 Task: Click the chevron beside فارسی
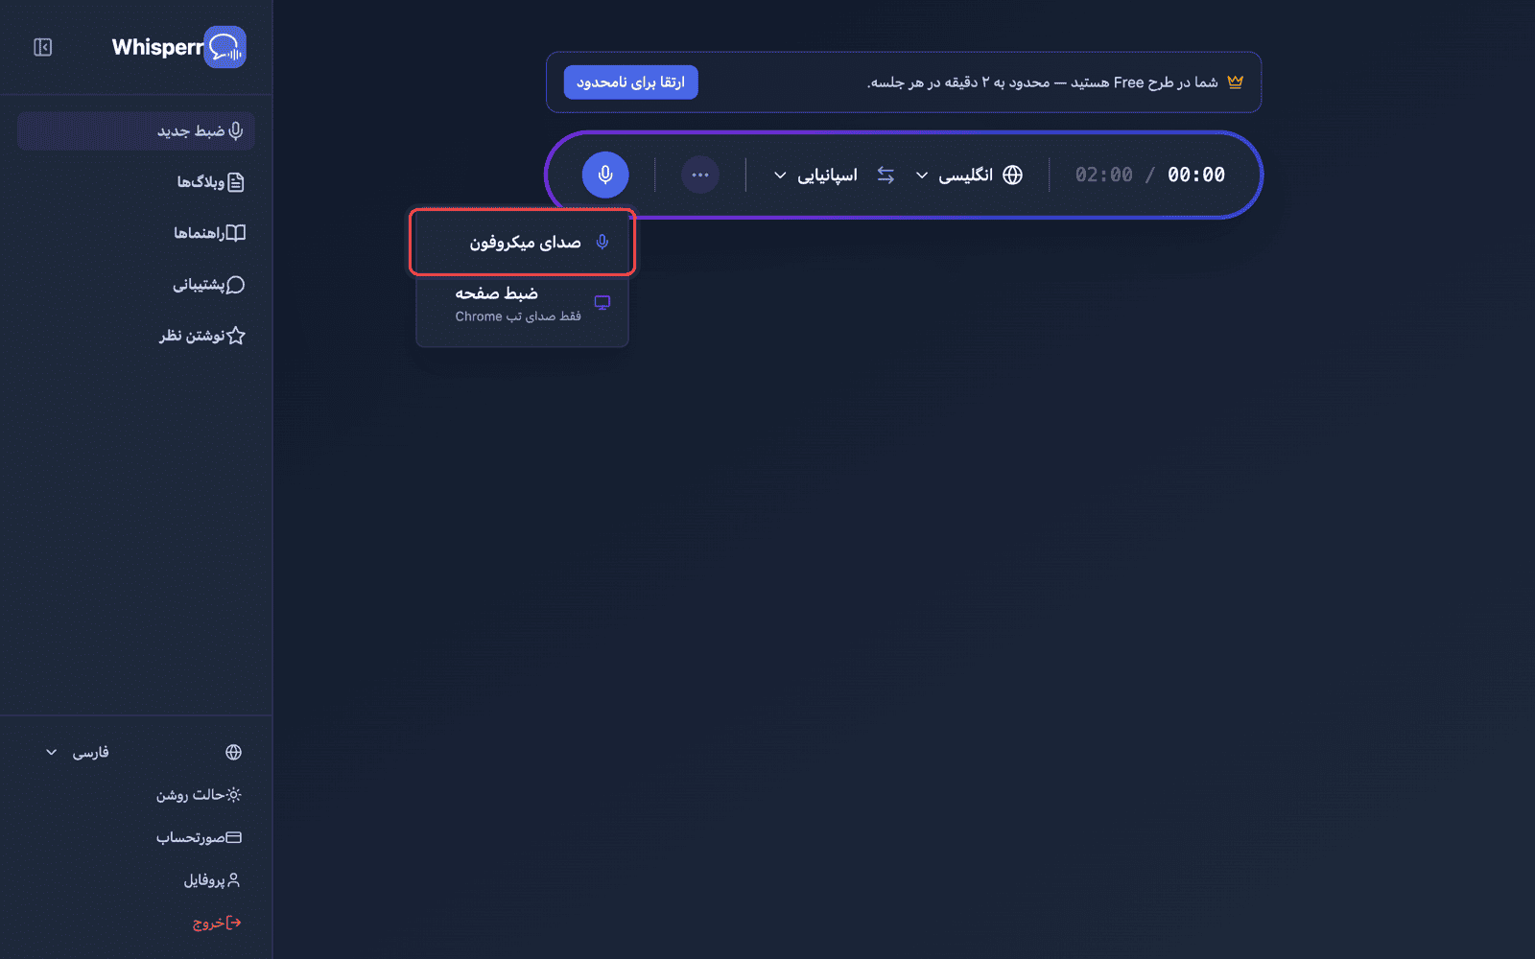pyautogui.click(x=52, y=752)
